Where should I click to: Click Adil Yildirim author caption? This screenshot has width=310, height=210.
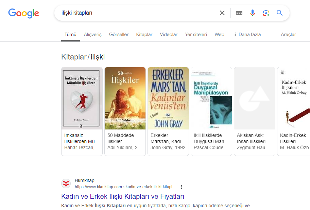click(124, 147)
